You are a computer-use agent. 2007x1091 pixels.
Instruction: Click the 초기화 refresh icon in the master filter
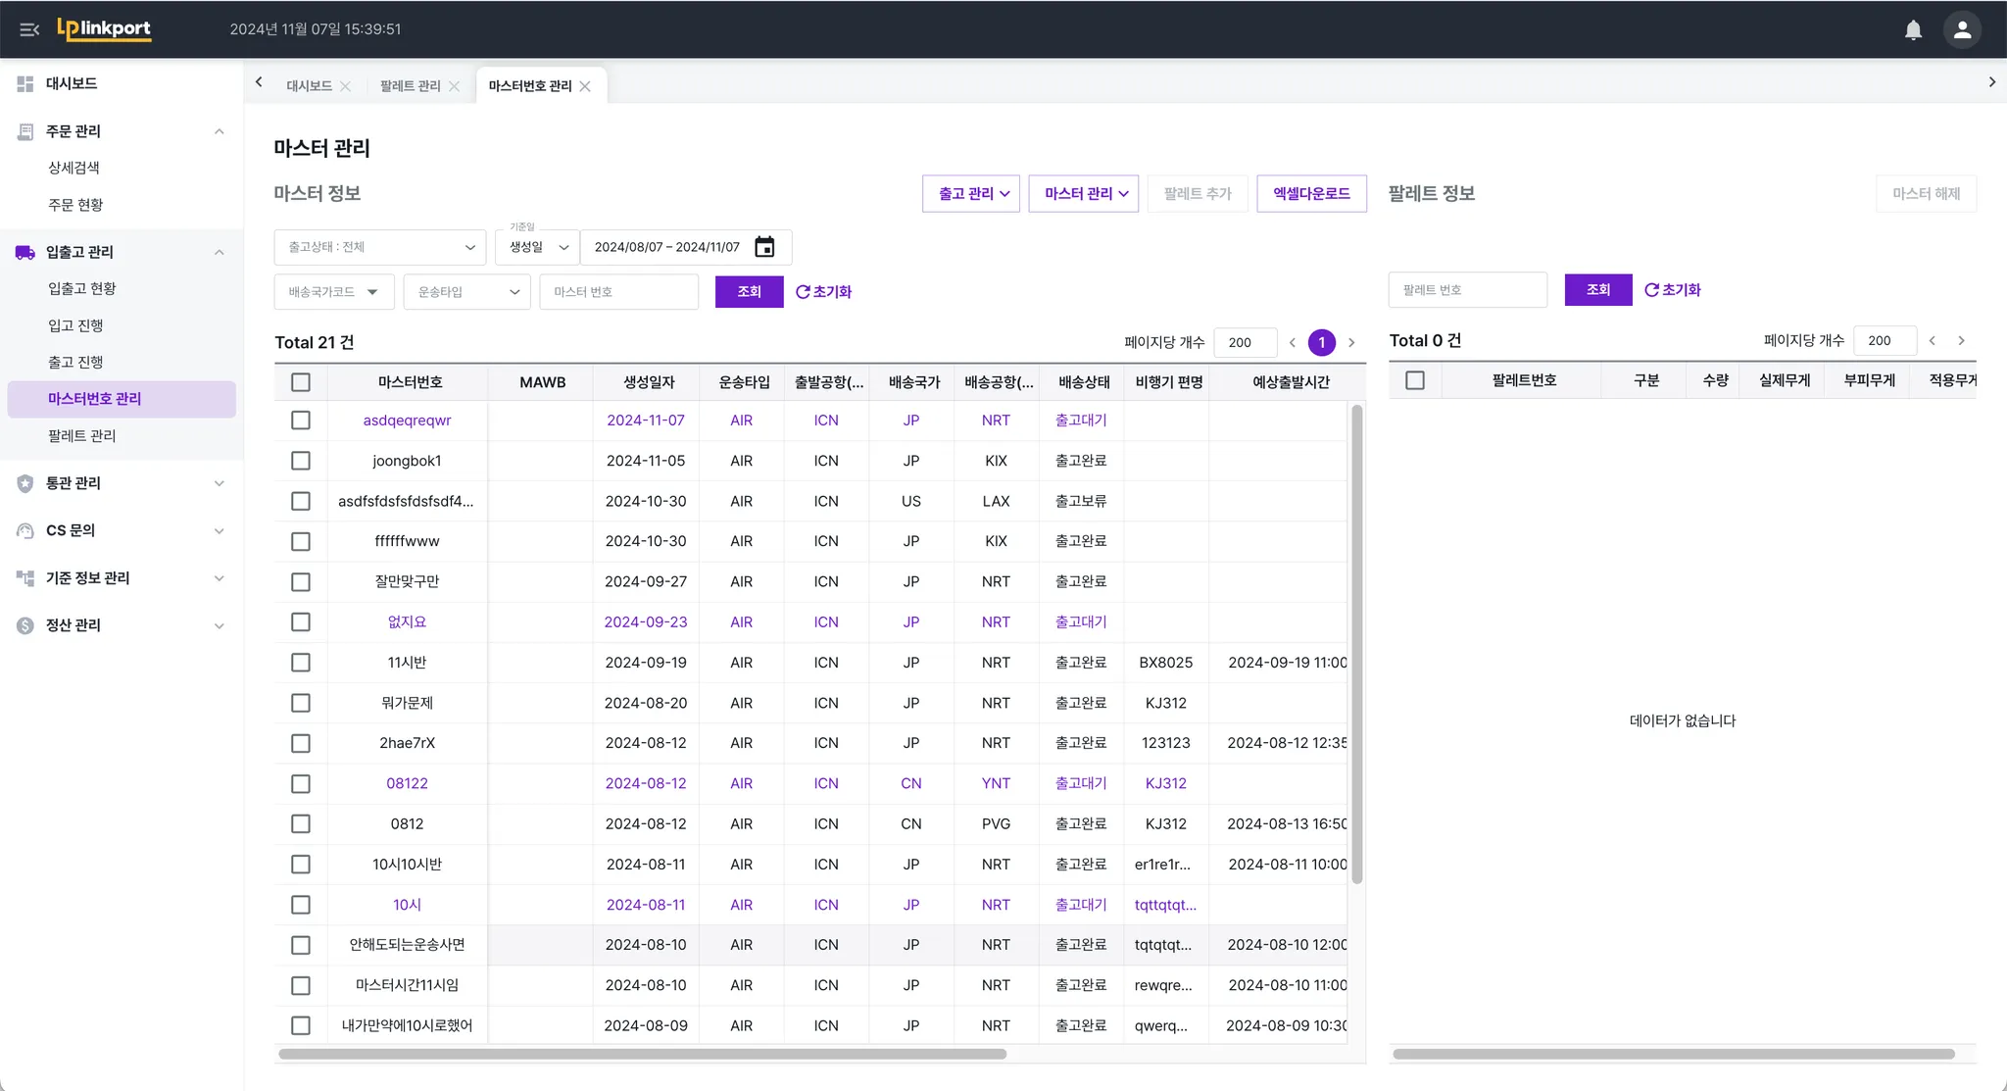click(803, 292)
